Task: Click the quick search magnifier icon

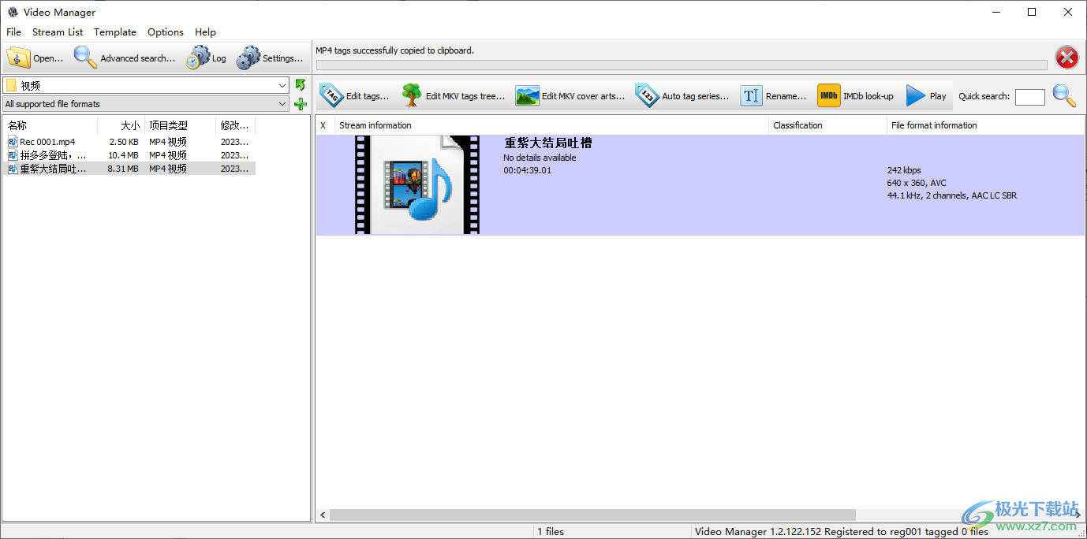Action: tap(1064, 95)
